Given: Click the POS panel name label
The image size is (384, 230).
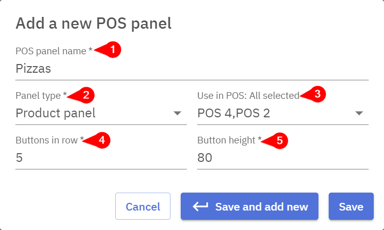Looking at the screenshot, I should [54, 51].
